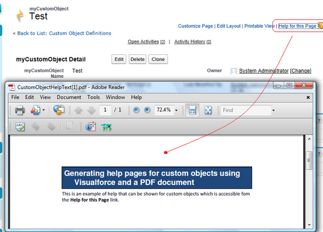
Task: Open the Tools menu
Action: point(93,97)
